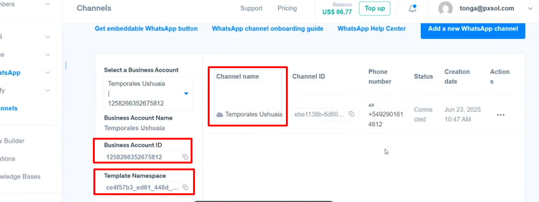Open the Support menu item
Image resolution: width=539 pixels, height=202 pixels.
pos(251,8)
